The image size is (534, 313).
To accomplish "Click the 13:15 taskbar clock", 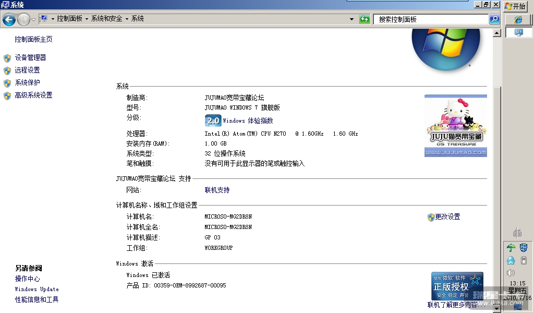I will pos(518,283).
